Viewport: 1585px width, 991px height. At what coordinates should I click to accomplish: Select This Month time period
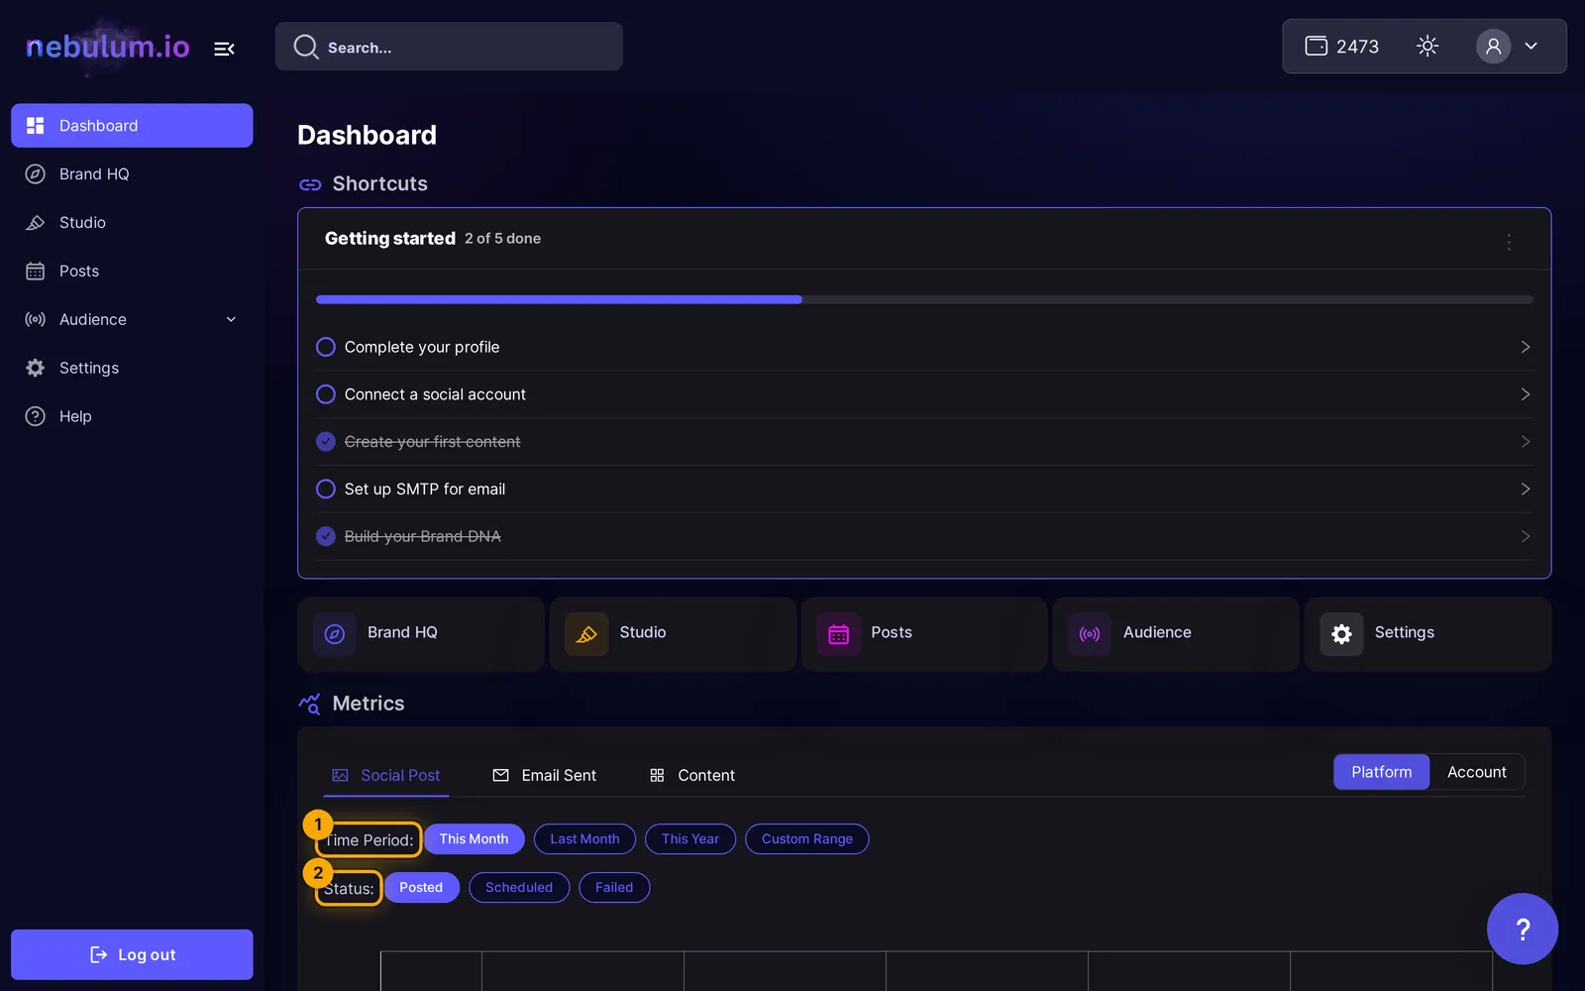click(474, 838)
